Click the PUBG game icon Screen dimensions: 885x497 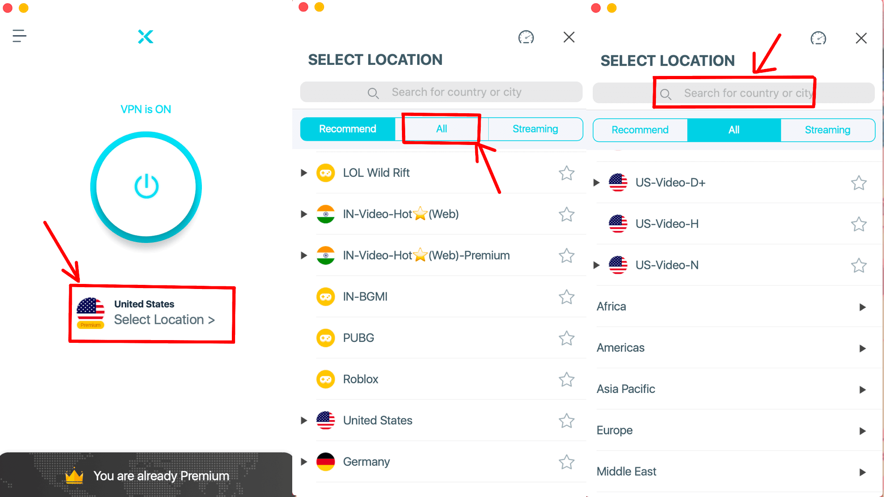(326, 338)
